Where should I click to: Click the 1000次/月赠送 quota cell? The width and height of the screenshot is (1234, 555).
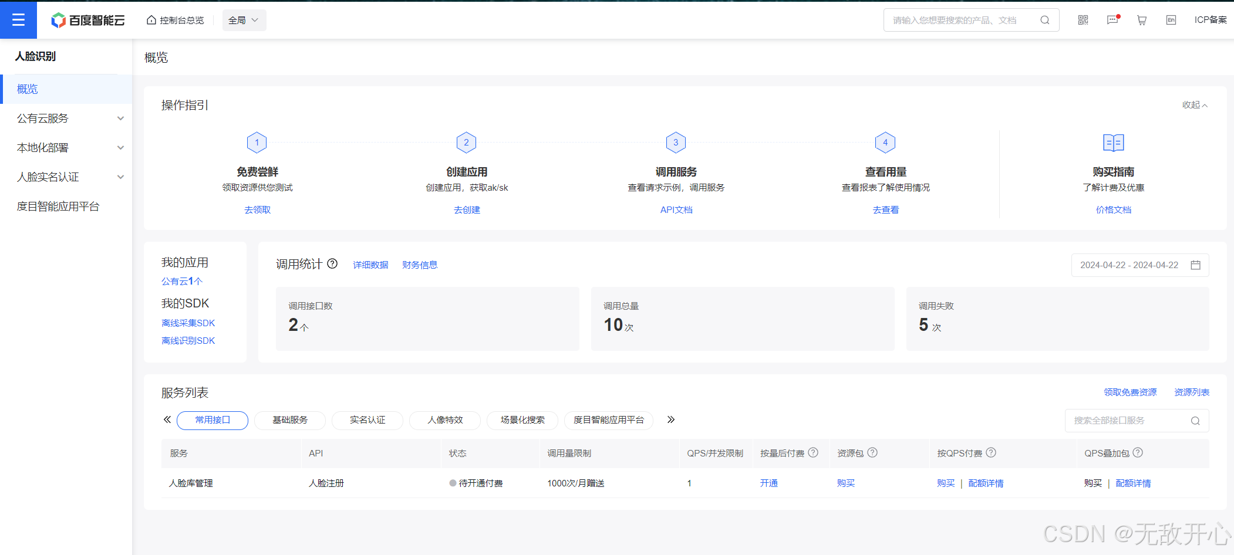click(x=576, y=483)
